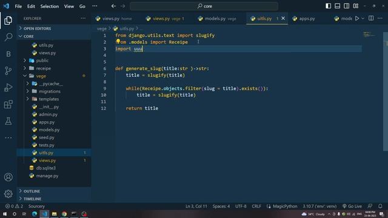
Task: Open the View menu
Action: click(x=69, y=6)
